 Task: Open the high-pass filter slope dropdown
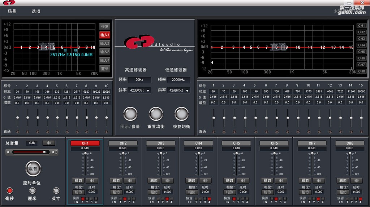(139, 91)
